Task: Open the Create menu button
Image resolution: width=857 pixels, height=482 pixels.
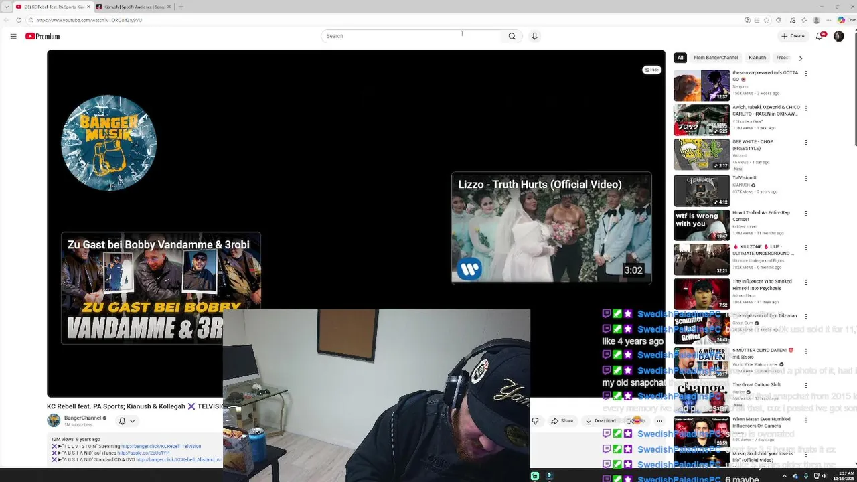Action: pyautogui.click(x=793, y=36)
